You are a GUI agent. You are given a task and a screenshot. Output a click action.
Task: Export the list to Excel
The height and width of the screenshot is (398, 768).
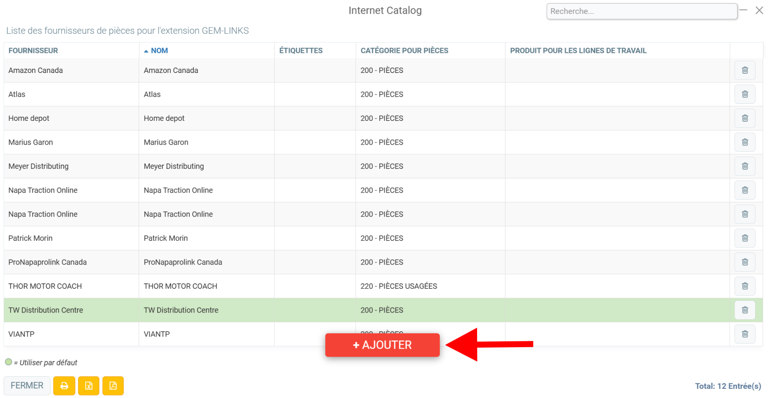[88, 385]
